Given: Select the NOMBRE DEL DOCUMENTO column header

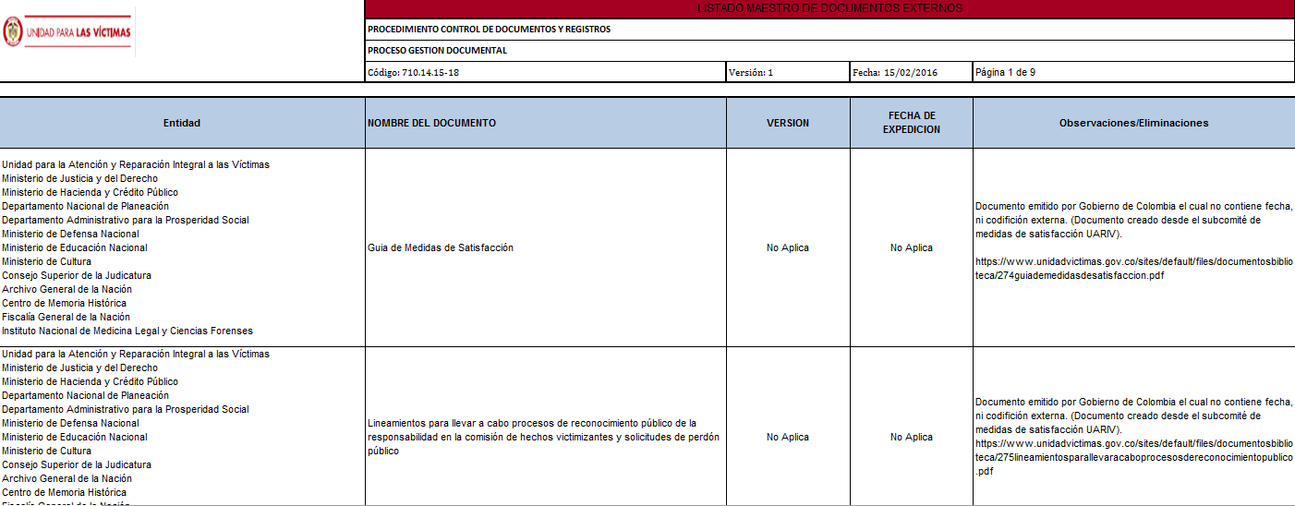Looking at the screenshot, I should pyautogui.click(x=546, y=123).
